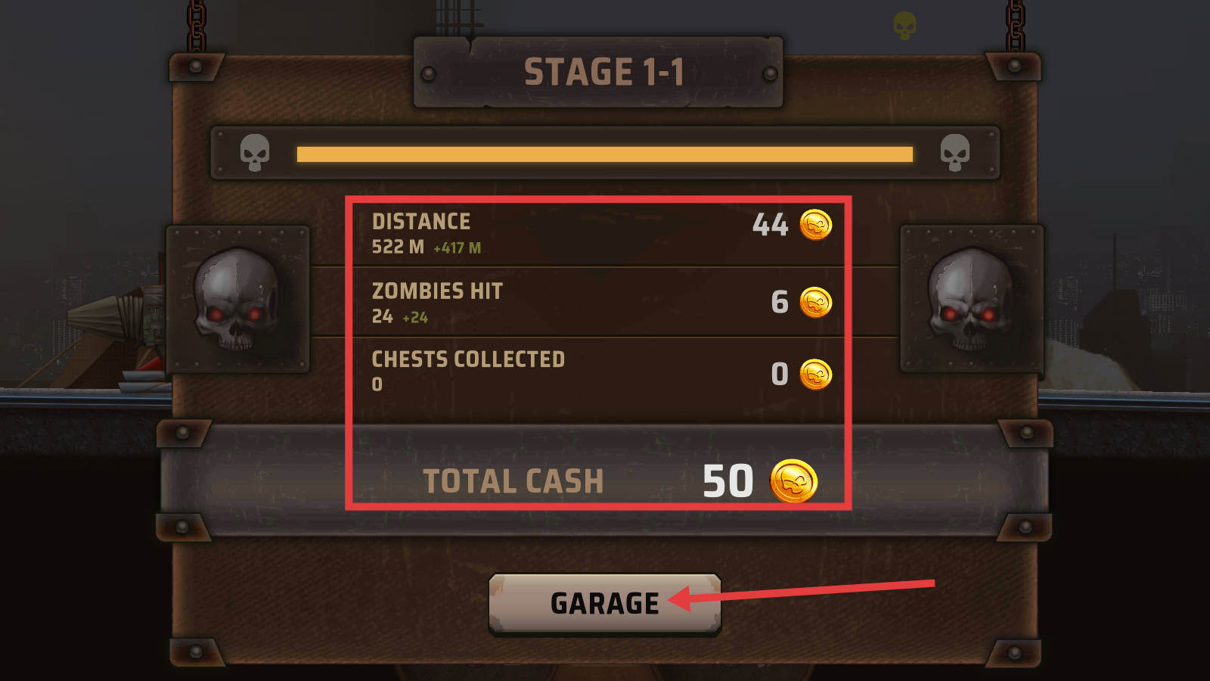Click the left skull on progress bar
Image resolution: width=1210 pixels, height=681 pixels.
(255, 153)
